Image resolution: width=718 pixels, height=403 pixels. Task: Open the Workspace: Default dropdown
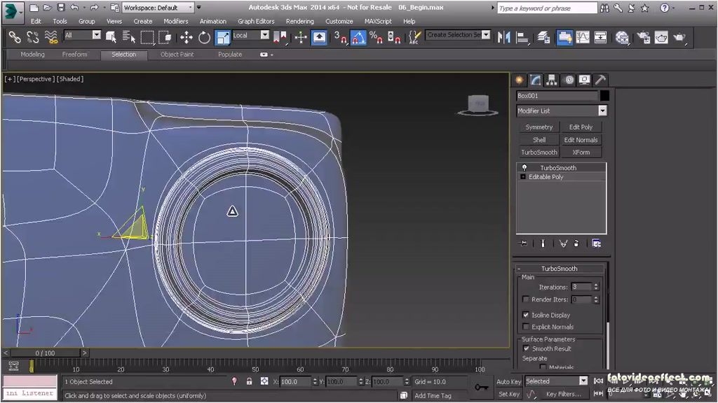click(158, 8)
